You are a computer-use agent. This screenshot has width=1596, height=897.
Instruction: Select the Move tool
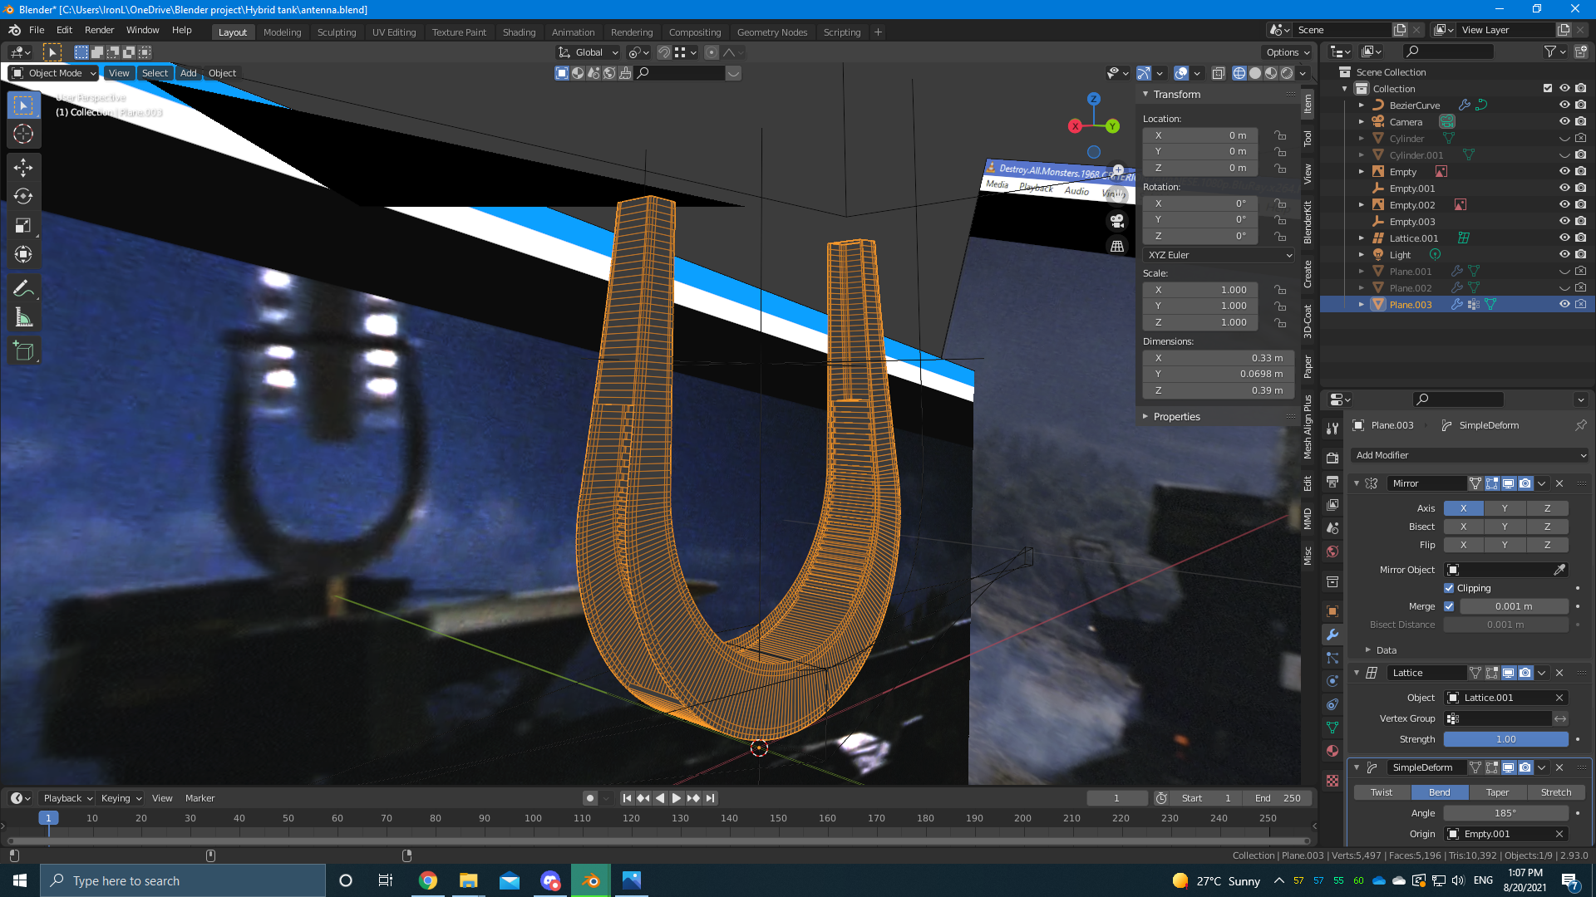[23, 168]
